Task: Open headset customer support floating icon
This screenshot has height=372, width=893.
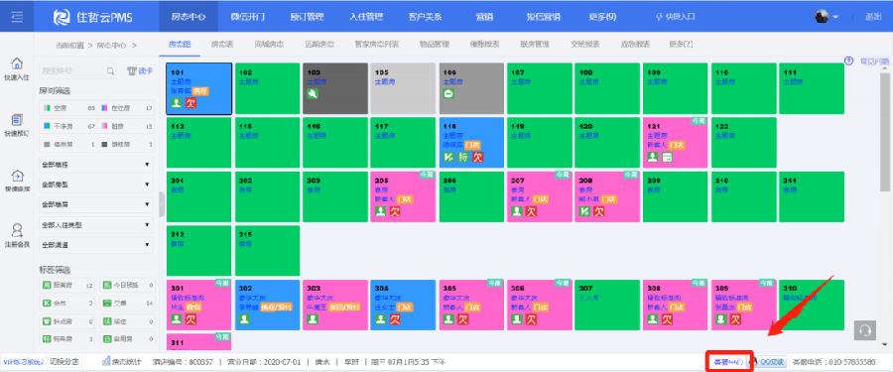Action: (864, 331)
